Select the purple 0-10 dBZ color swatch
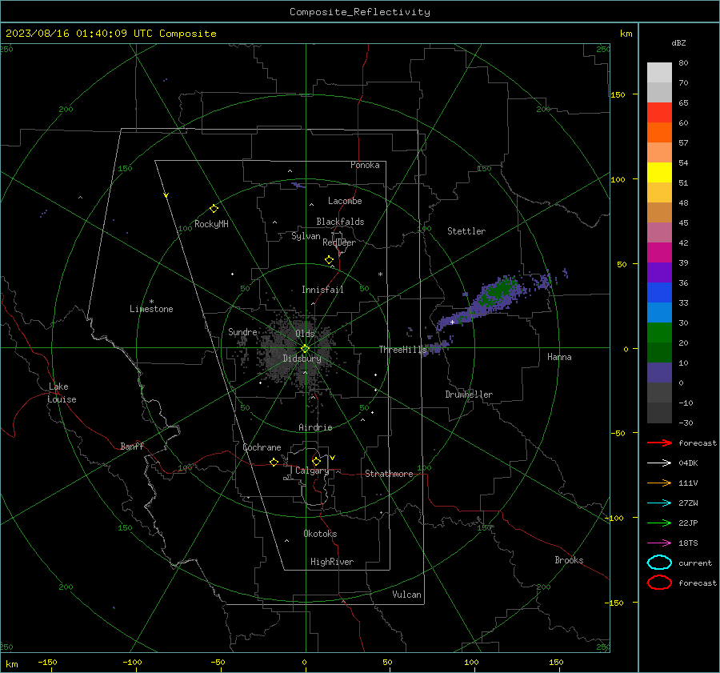720x673 pixels. coord(659,372)
